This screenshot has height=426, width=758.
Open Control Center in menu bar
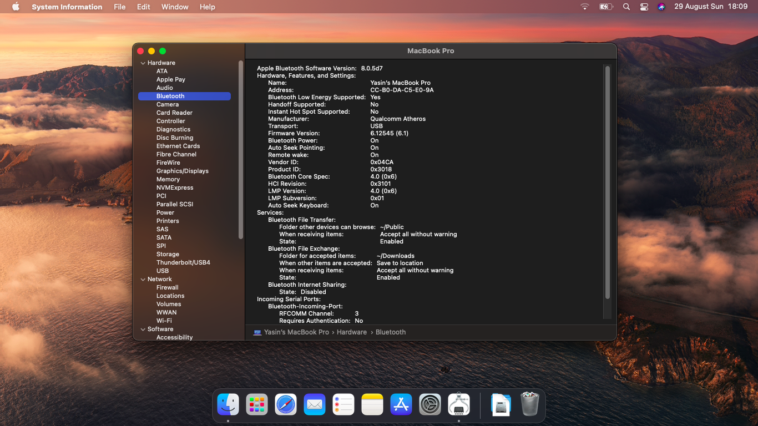point(644,7)
